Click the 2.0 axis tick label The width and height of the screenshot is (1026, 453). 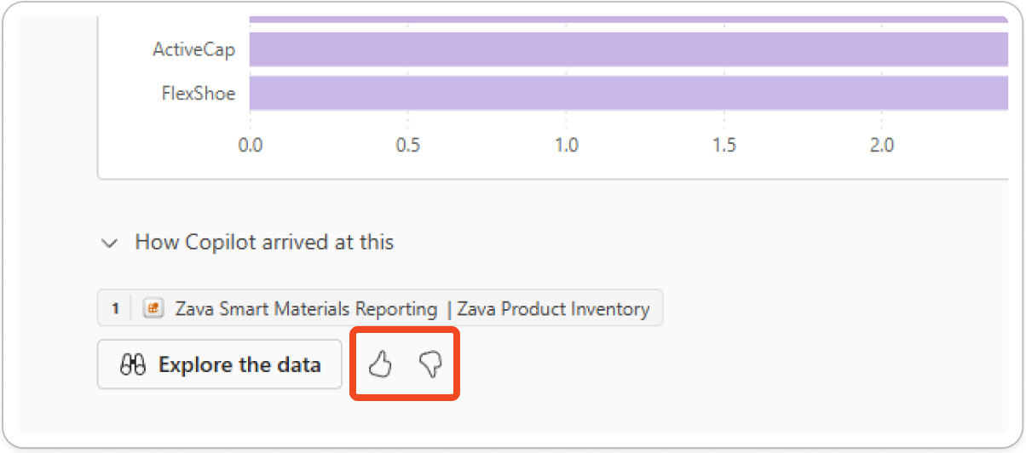[x=882, y=146]
